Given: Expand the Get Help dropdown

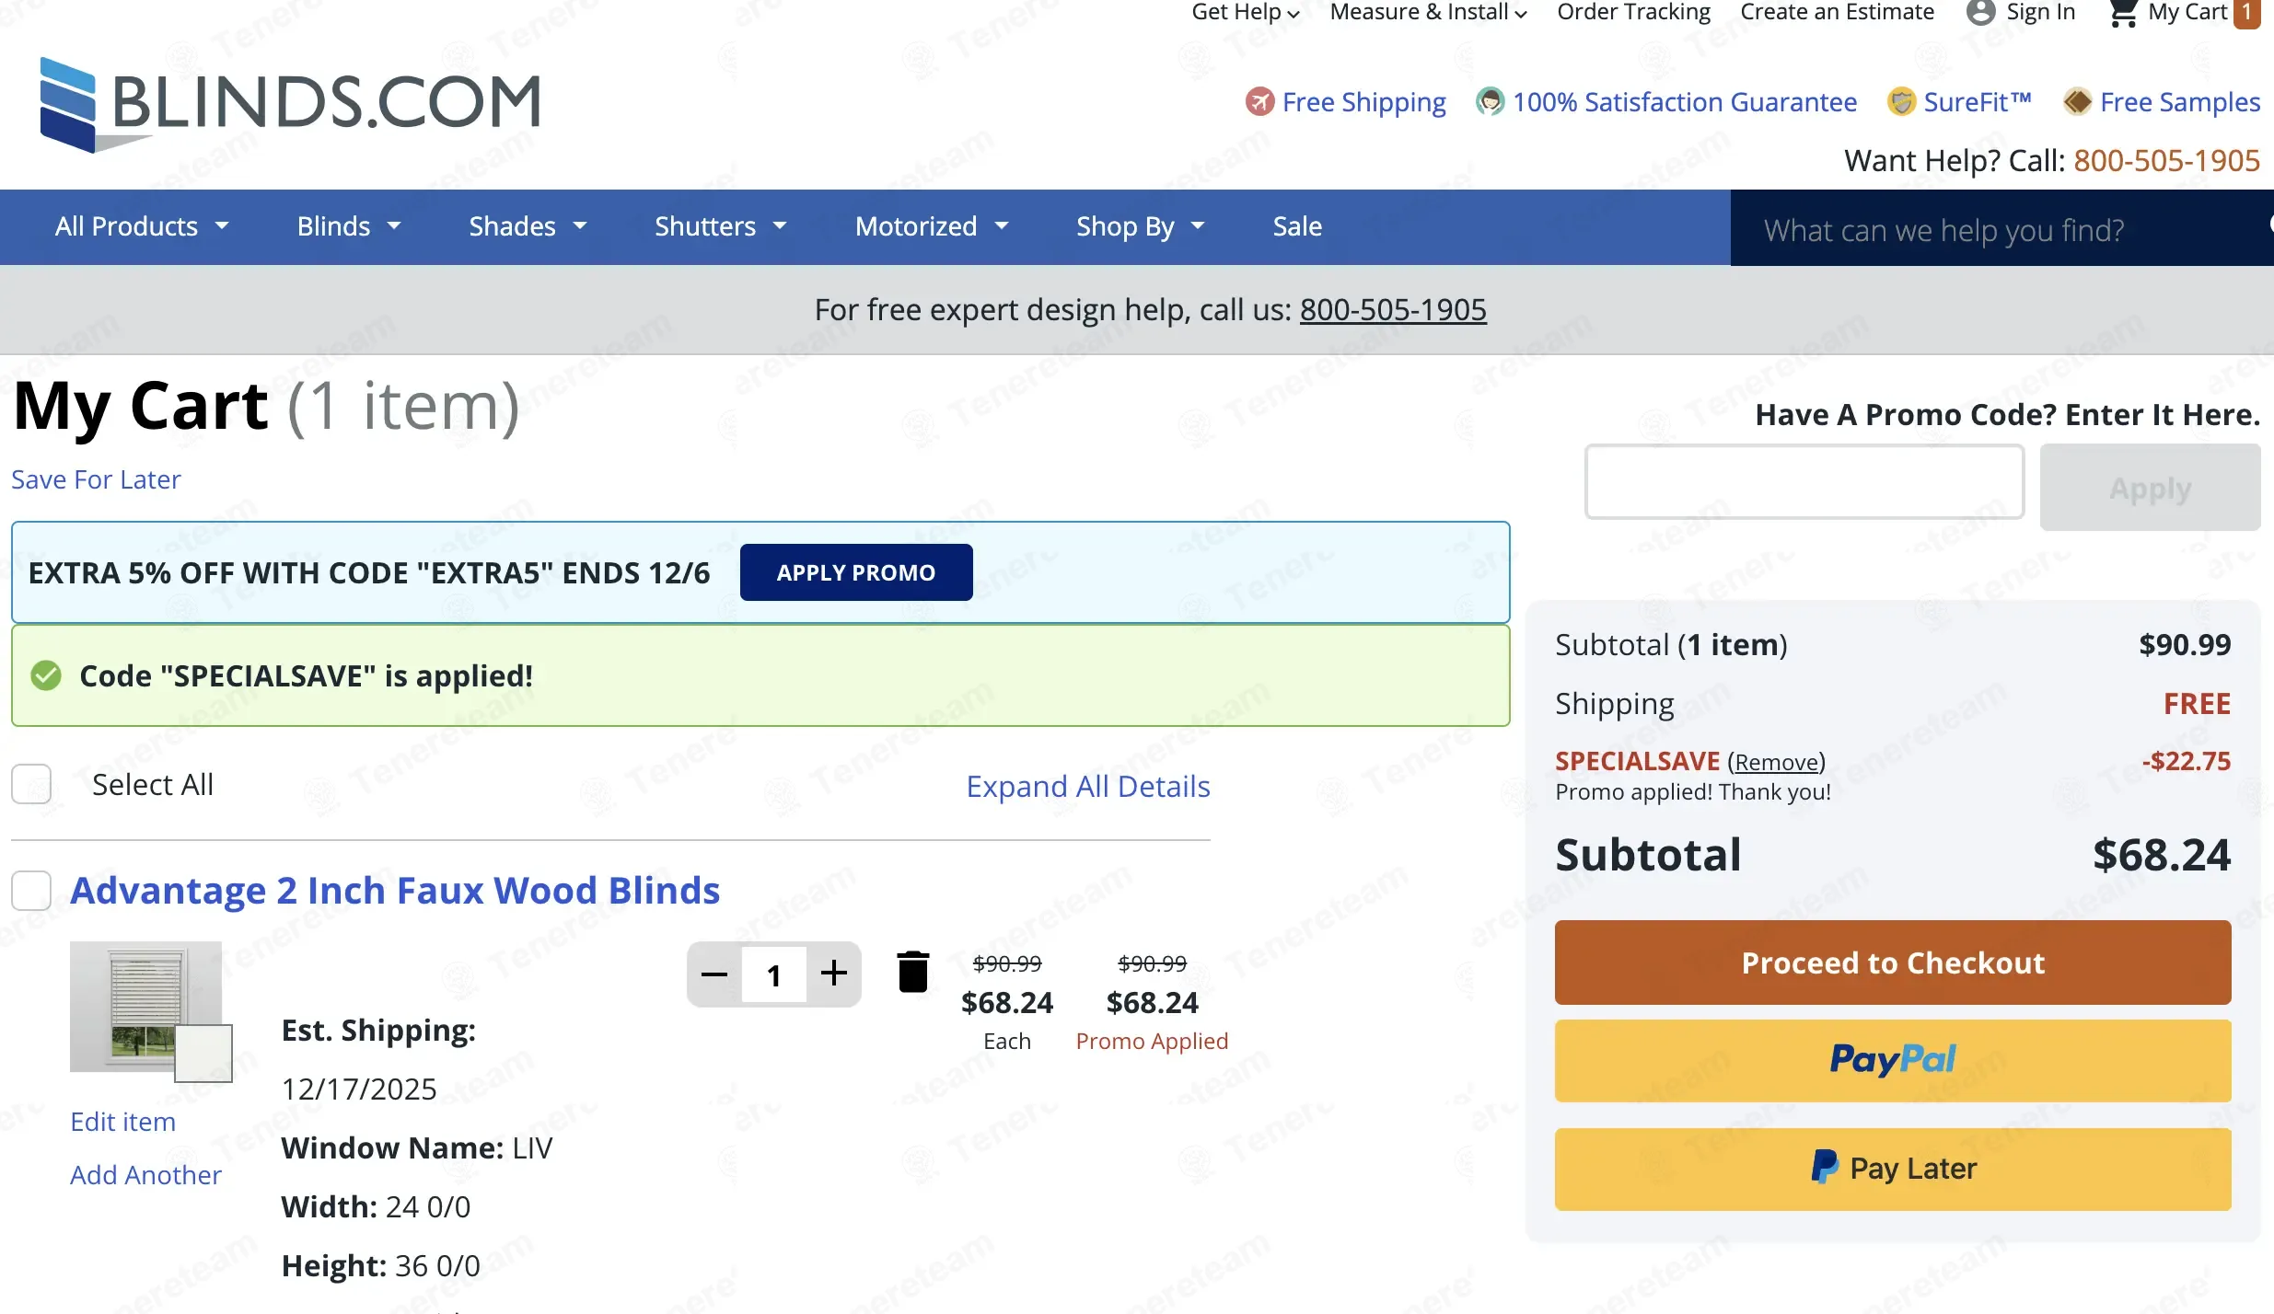Looking at the screenshot, I should tap(1245, 13).
